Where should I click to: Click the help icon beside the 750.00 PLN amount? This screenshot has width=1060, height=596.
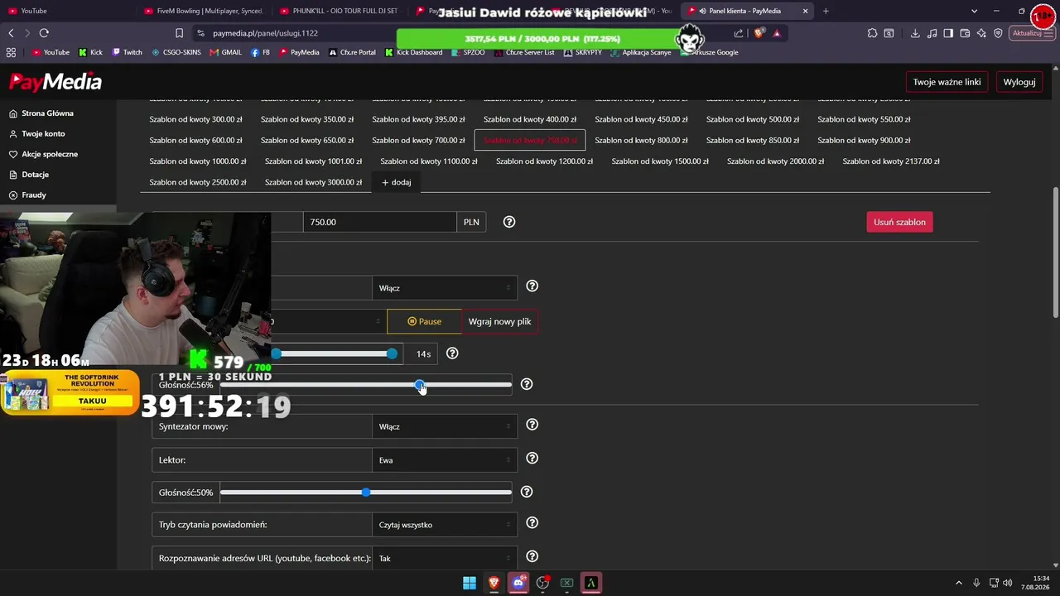[x=509, y=222]
